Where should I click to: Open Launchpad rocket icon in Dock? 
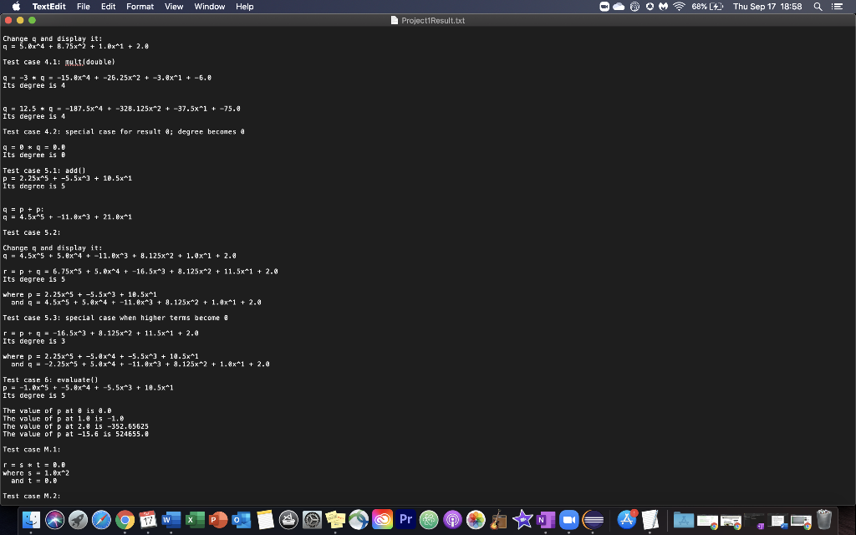point(78,520)
